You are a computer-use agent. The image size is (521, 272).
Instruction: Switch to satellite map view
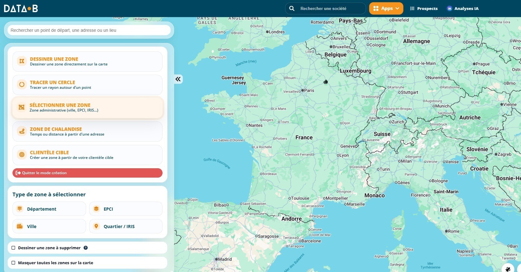(508, 269)
